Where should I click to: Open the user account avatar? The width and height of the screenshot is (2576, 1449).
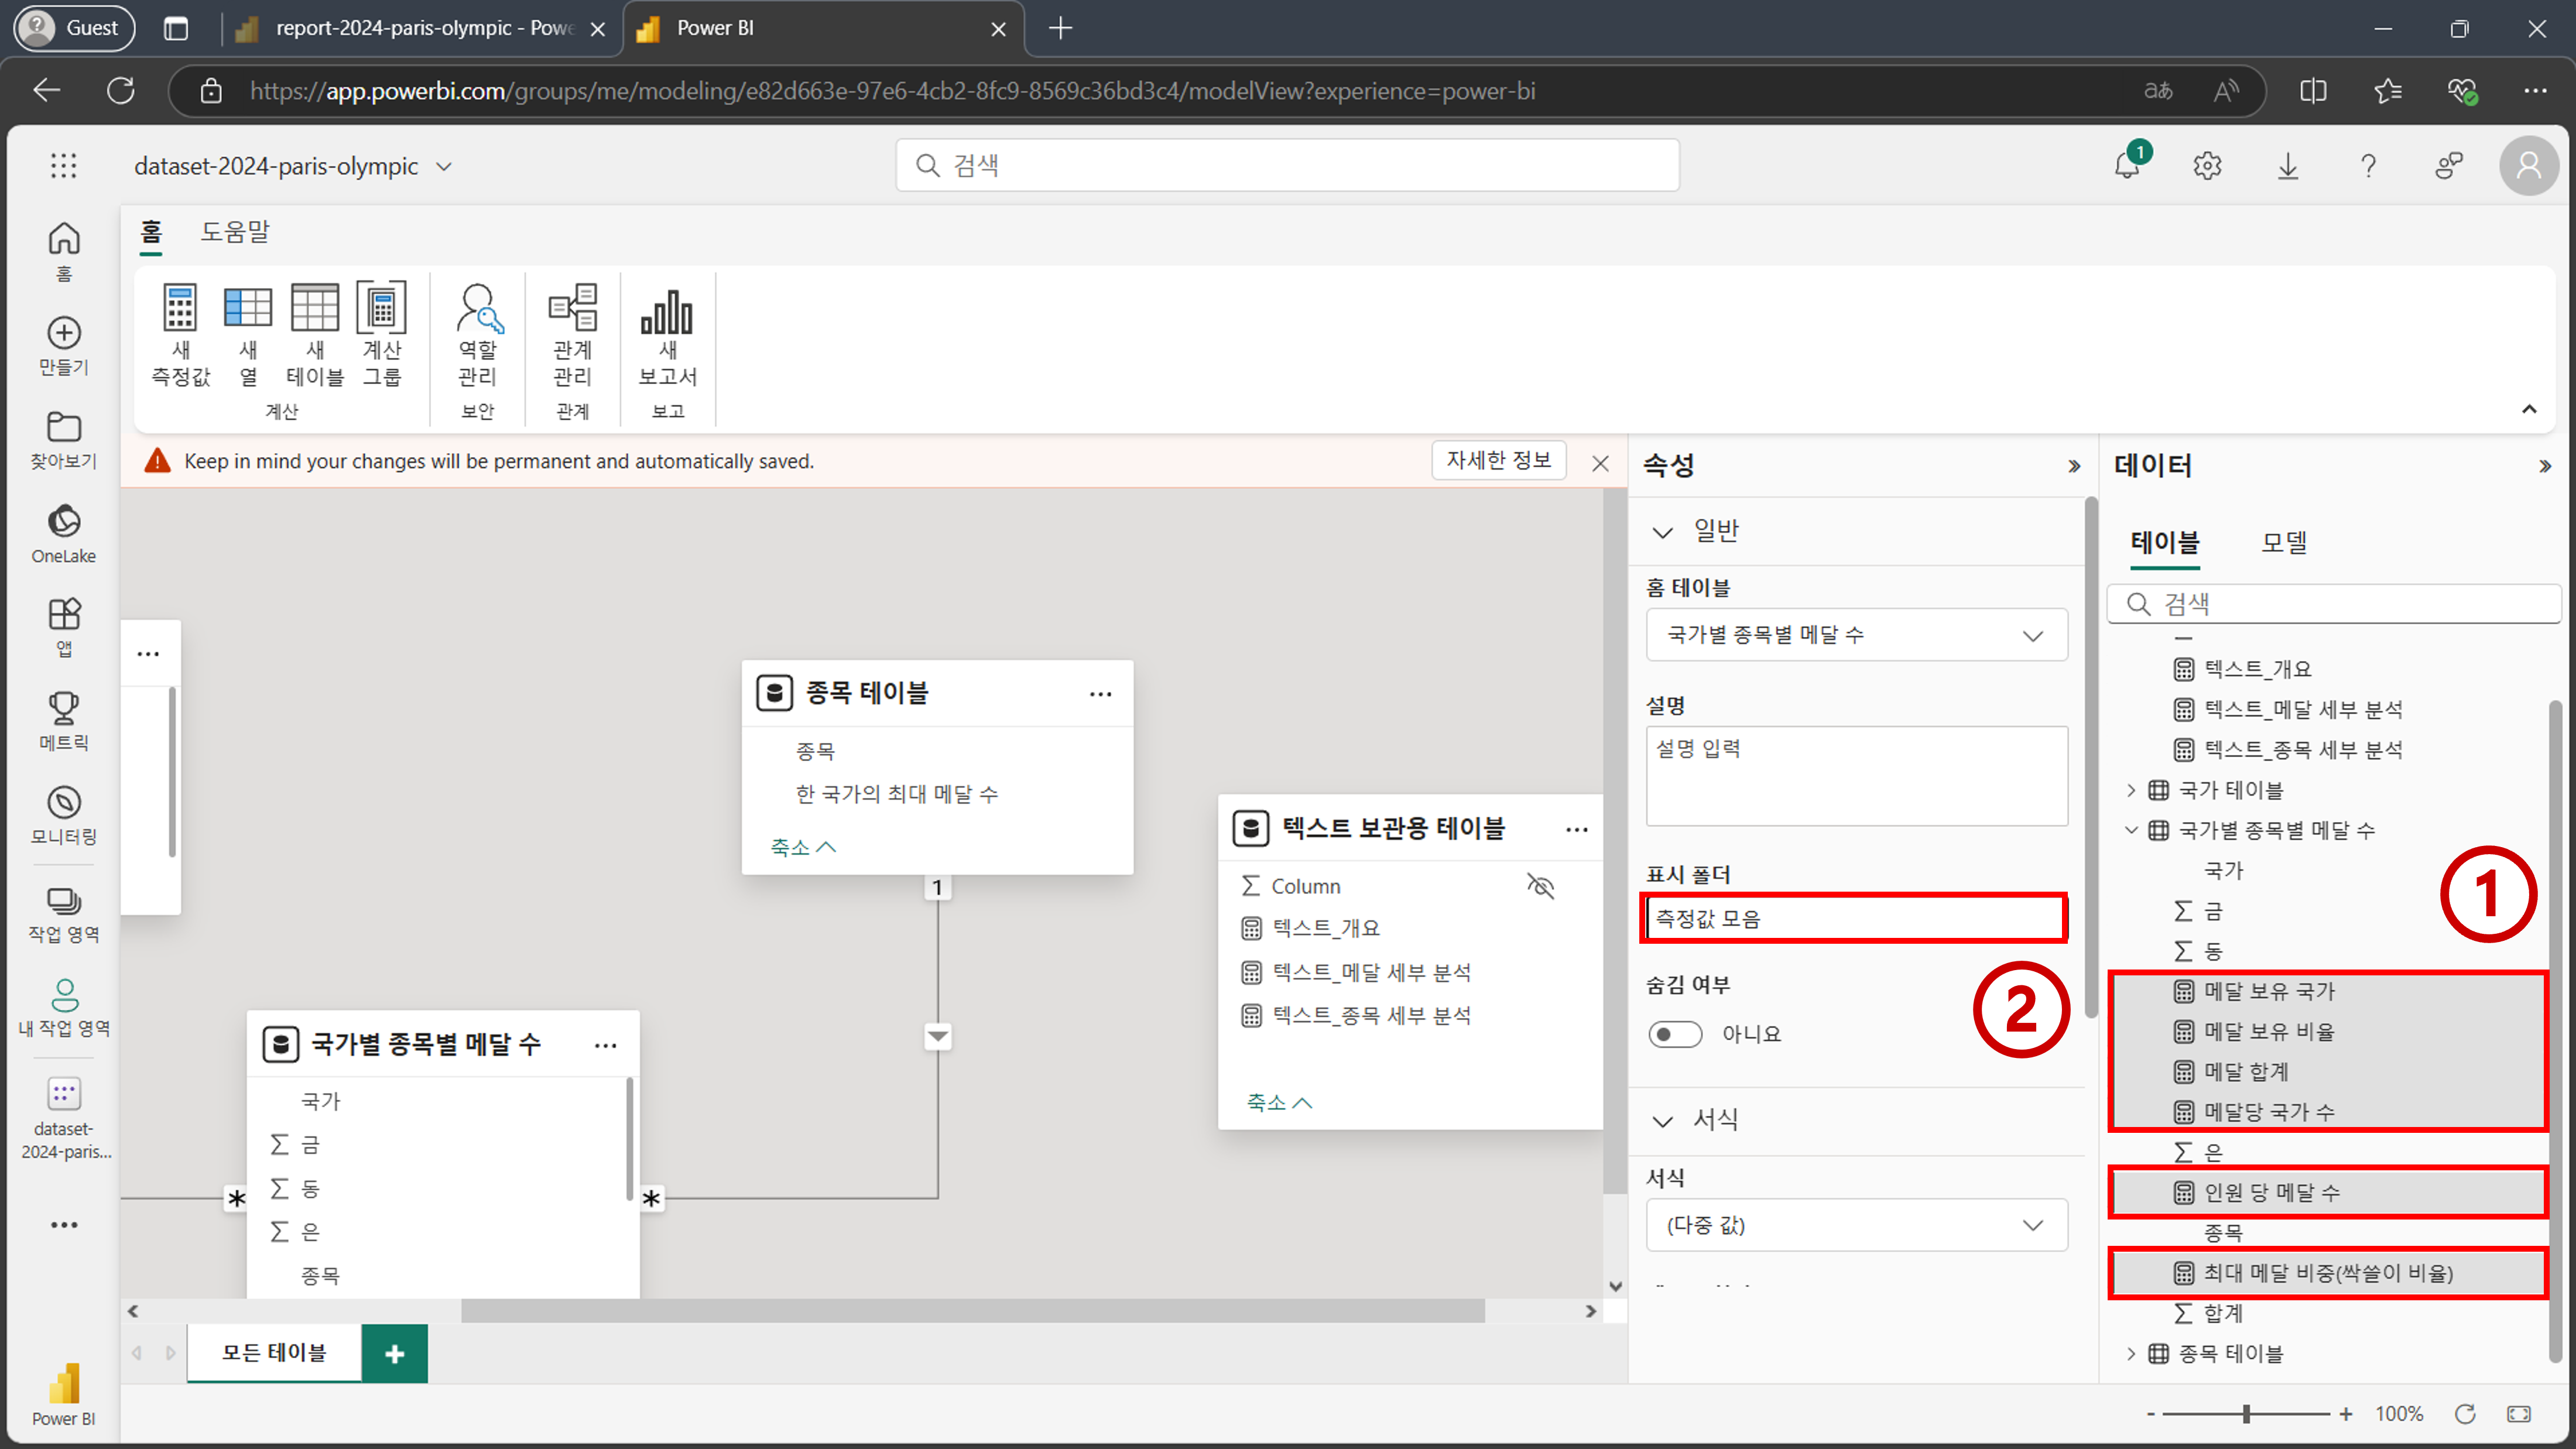2529,166
